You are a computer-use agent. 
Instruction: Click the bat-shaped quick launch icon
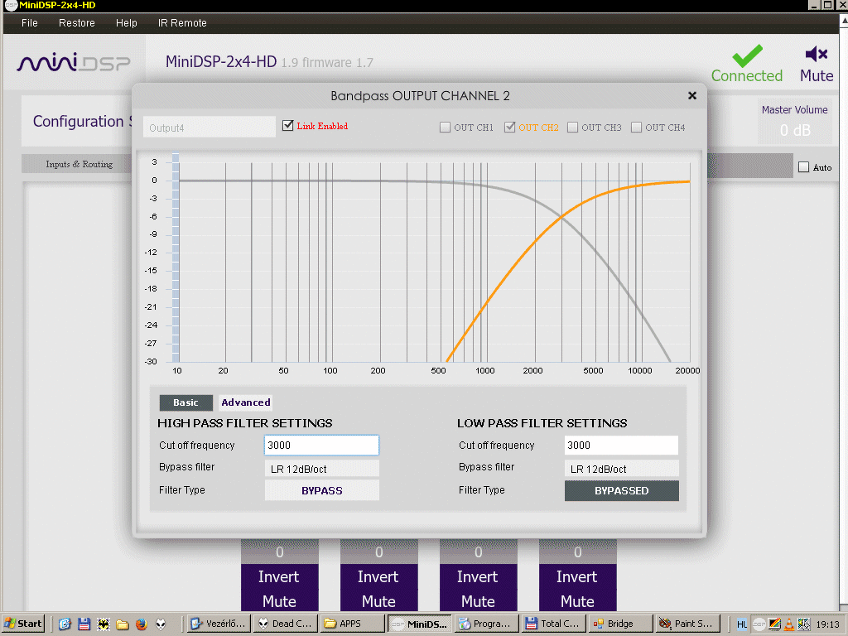click(x=104, y=624)
